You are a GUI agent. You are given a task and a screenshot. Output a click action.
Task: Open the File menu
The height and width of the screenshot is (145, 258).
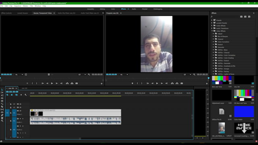pos(2,6)
